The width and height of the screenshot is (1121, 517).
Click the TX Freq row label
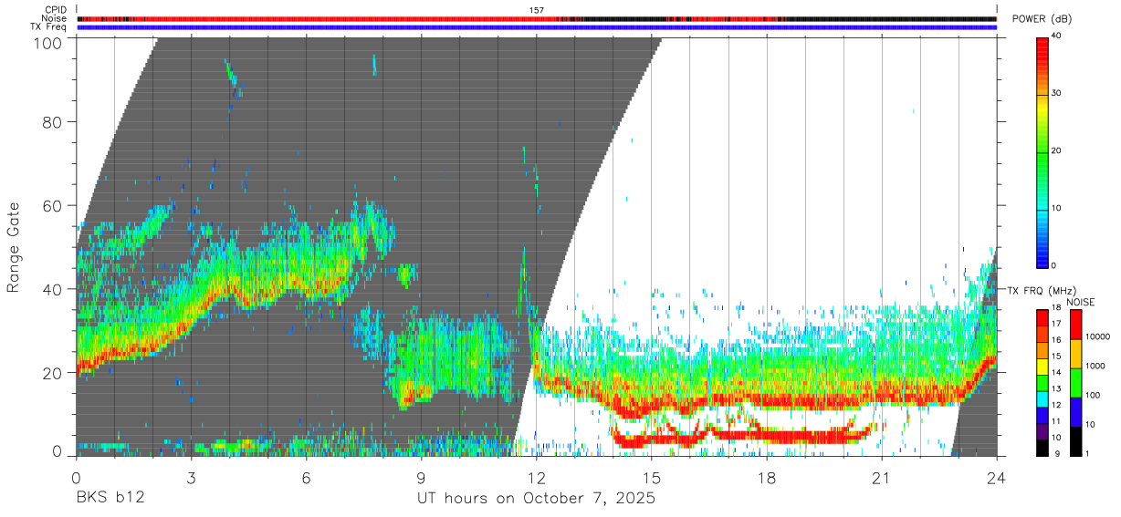[x=47, y=27]
